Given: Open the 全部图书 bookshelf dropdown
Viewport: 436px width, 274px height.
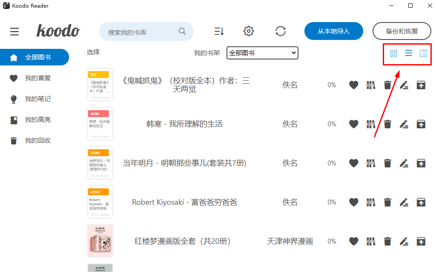Looking at the screenshot, I should click(262, 53).
